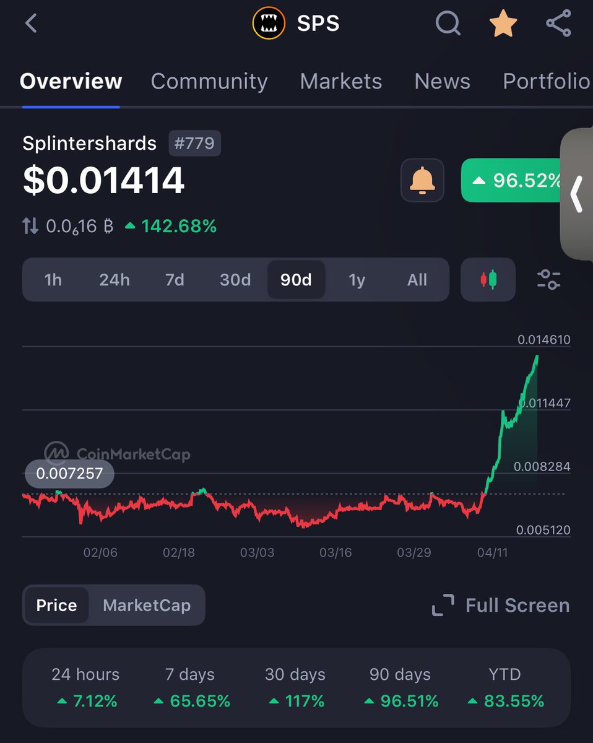Open chart settings sliders icon
The width and height of the screenshot is (593, 743).
[x=548, y=279]
